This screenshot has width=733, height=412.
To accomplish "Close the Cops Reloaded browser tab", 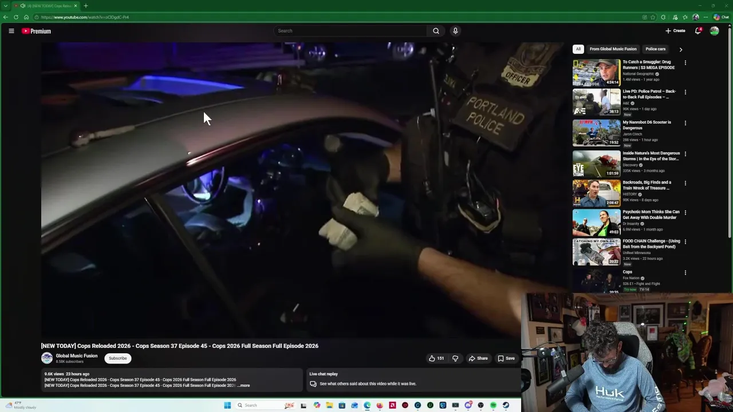I will click(75, 6).
